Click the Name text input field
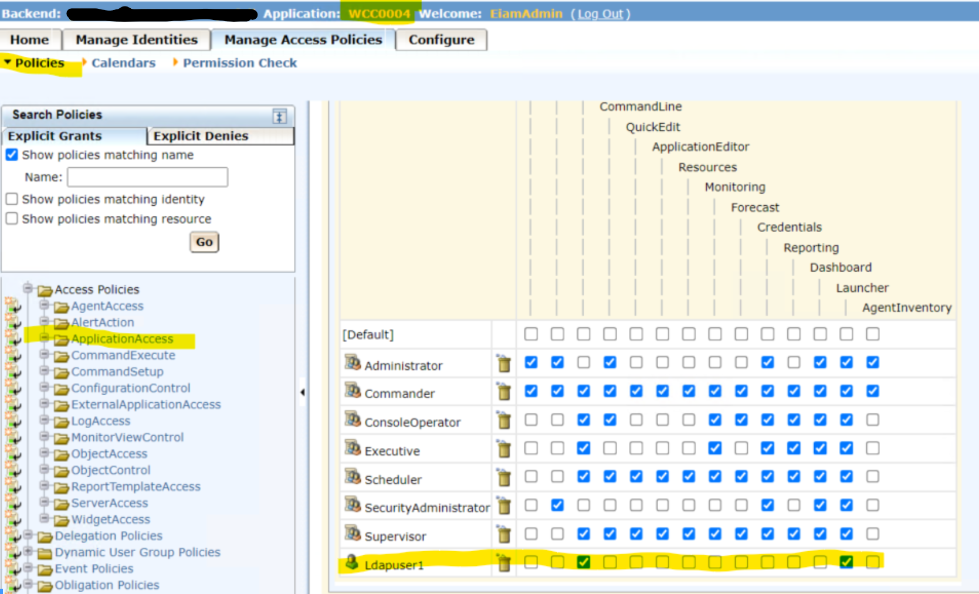The image size is (979, 594). [x=147, y=177]
